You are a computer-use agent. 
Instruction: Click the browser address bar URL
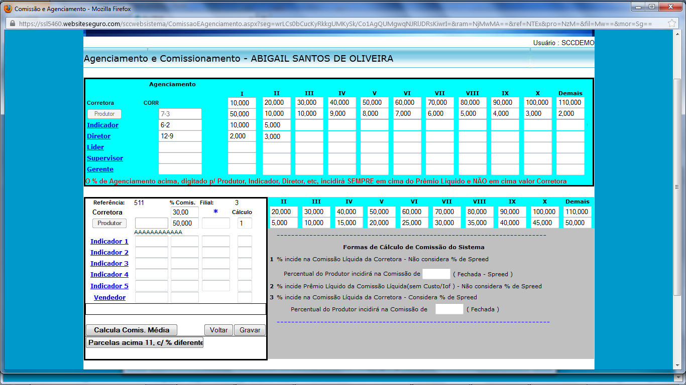[335, 24]
